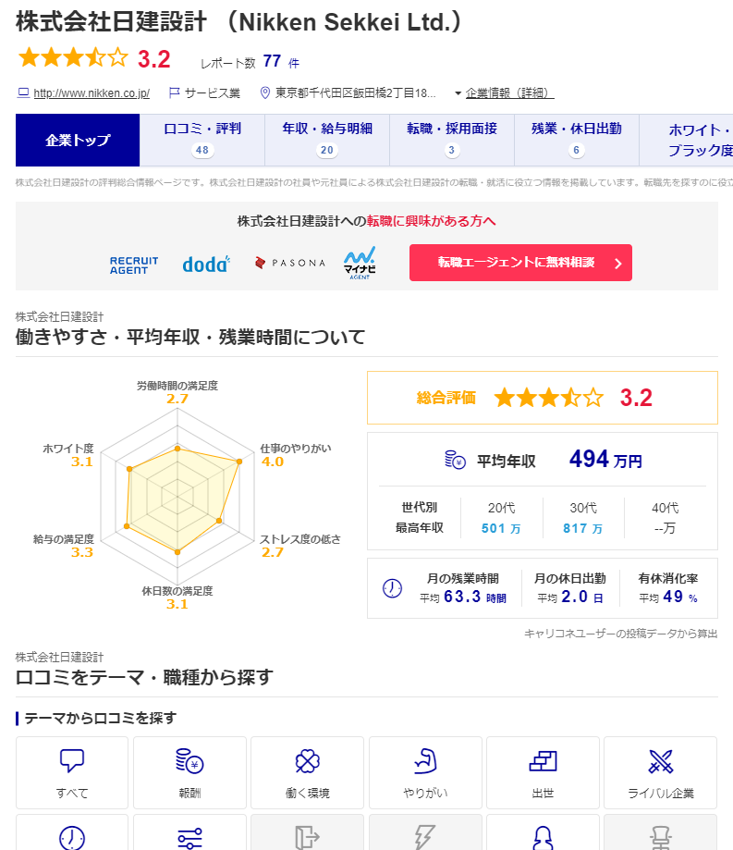Click the 20 badge under 年収・給与明細

[326, 150]
